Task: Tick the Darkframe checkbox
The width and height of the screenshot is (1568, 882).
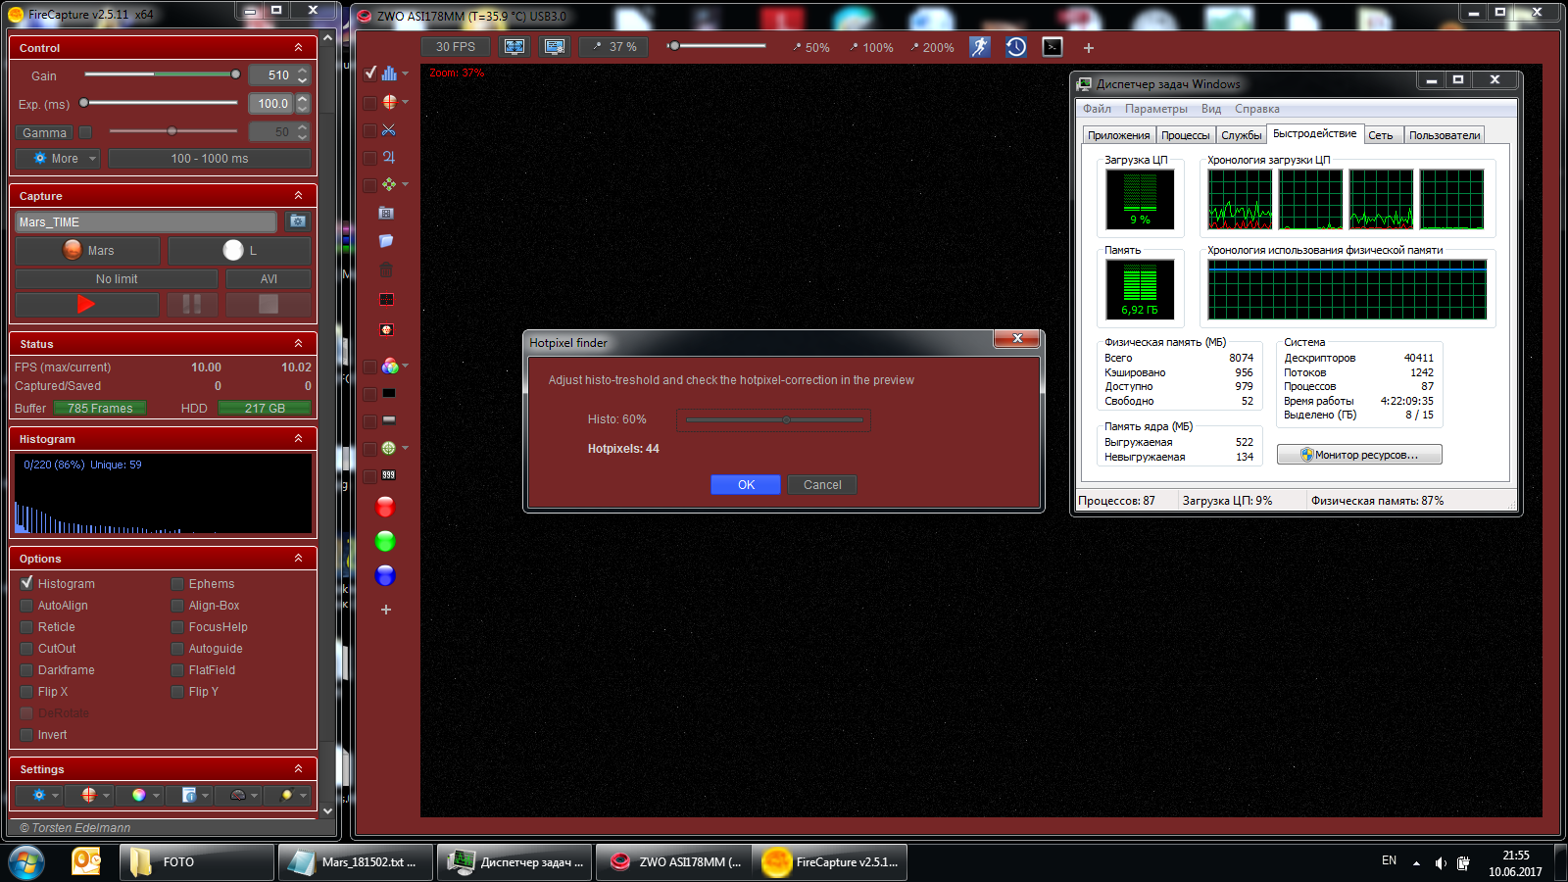Action: coord(27,670)
